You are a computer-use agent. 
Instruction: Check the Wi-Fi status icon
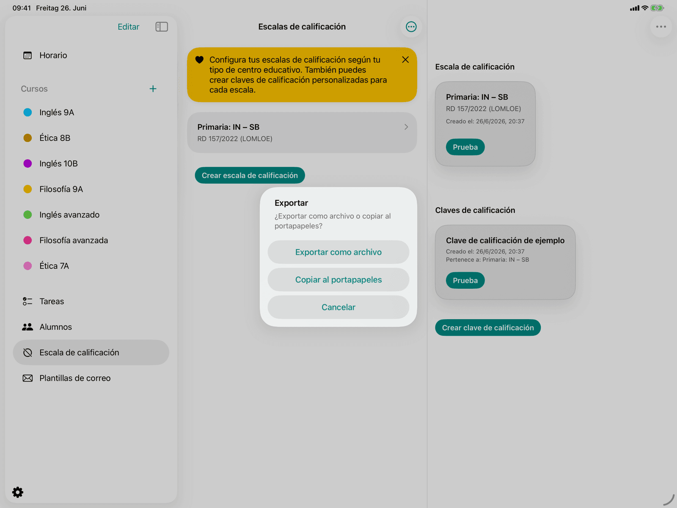pyautogui.click(x=645, y=8)
